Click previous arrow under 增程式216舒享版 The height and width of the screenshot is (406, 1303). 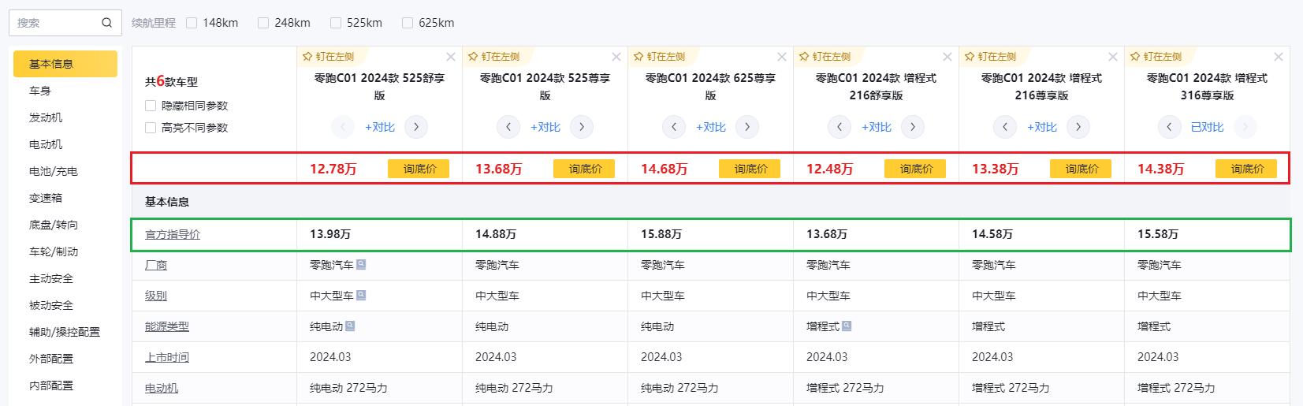tap(840, 127)
